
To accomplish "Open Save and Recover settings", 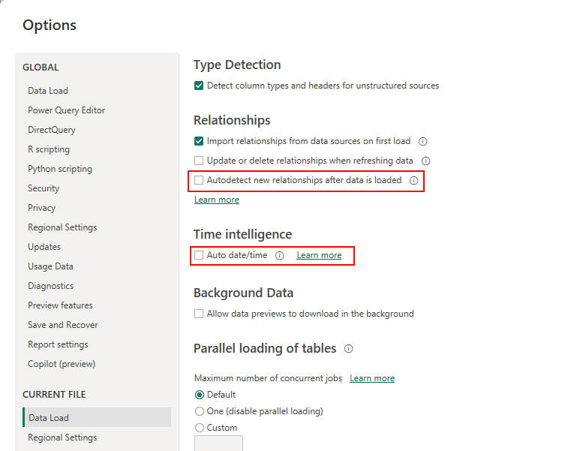I will pyautogui.click(x=62, y=325).
